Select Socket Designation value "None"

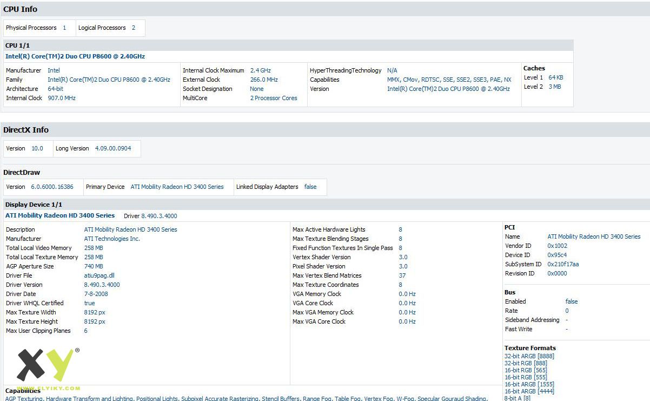257,89
